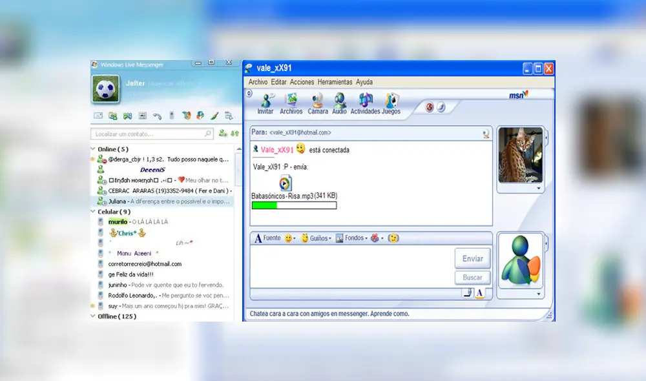The width and height of the screenshot is (646, 381).
Task: Open the Actividades icon on the toolbar
Action: [365, 103]
